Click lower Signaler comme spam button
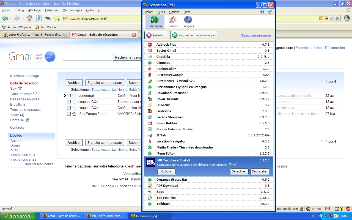This screenshot has width=352, height=220. tap(105, 142)
